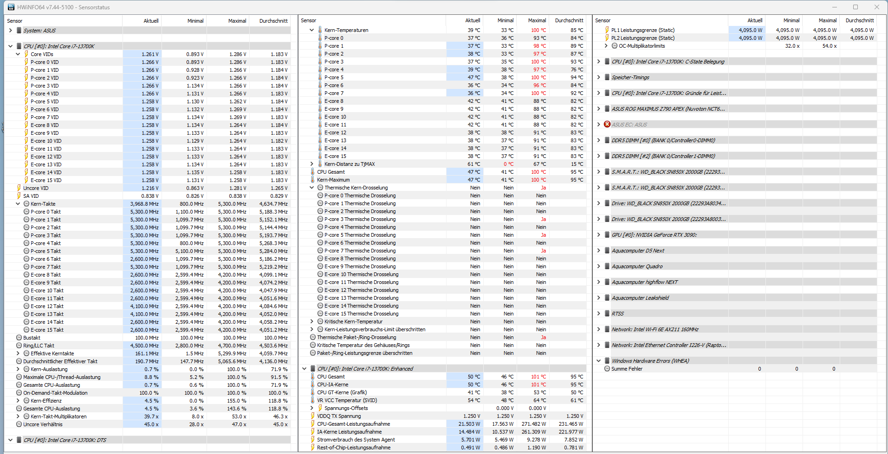This screenshot has height=454, width=888.
Task: Click the voltage icon of P-core 0 VID
Action: click(x=26, y=62)
